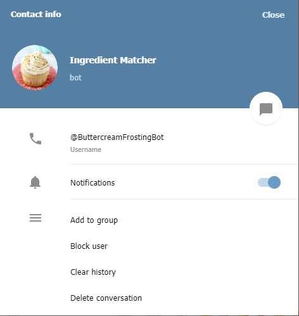Click the @ButtercreamFrostingBot username
The height and width of the screenshot is (316, 299).
(117, 137)
